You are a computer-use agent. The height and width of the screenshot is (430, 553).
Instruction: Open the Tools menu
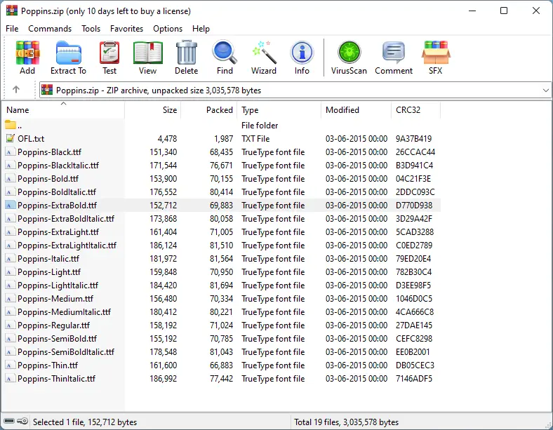tap(91, 29)
